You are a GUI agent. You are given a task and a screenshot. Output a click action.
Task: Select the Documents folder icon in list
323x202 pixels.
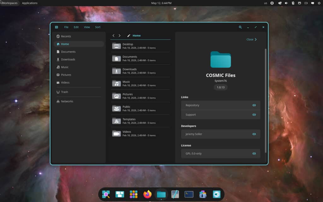[x=116, y=58]
